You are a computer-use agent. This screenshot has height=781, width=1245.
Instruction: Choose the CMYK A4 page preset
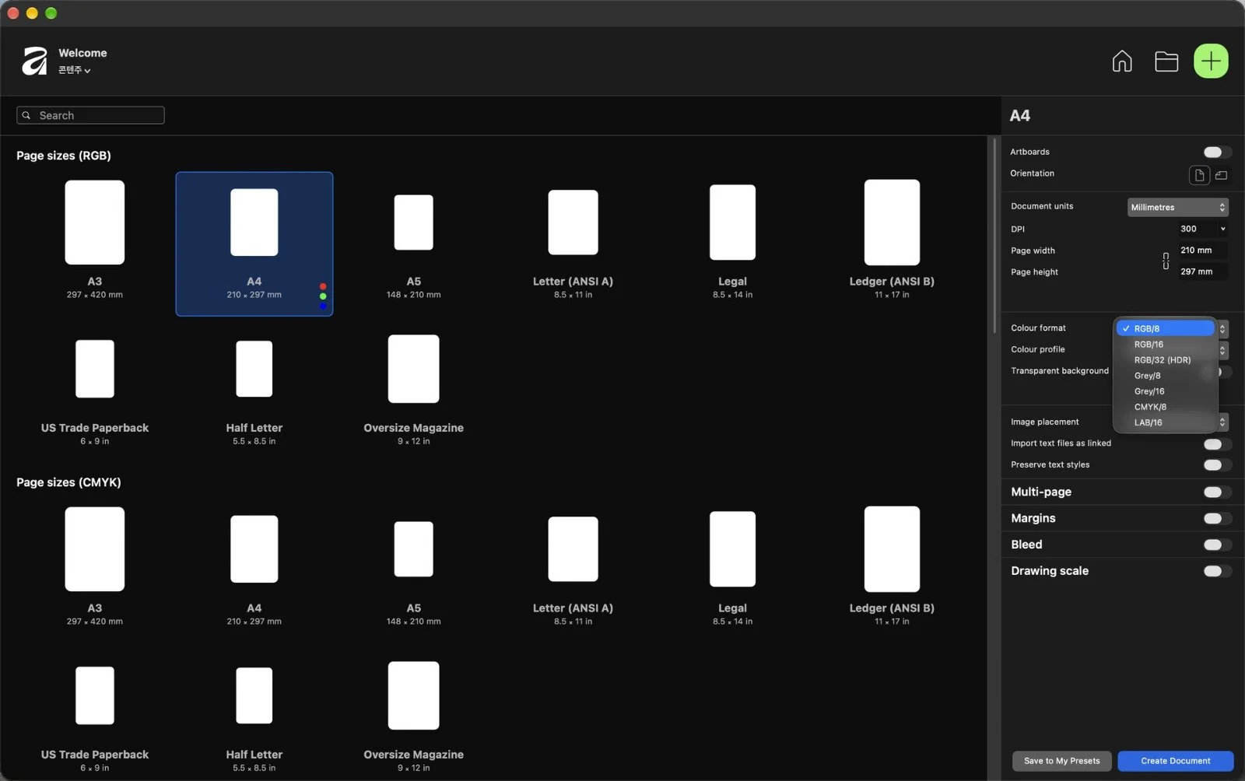point(254,569)
